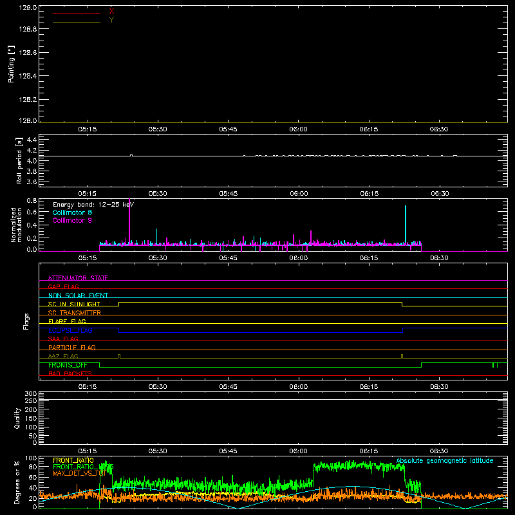This screenshot has height=515, width=515.
Task: Select the Degrees or % axis title
Action: 17,482
